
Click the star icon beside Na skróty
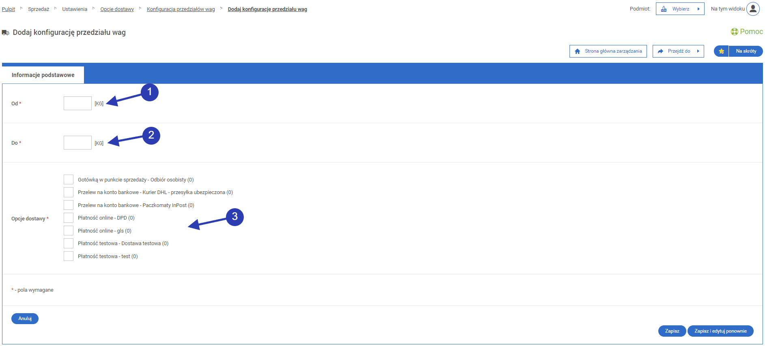721,51
